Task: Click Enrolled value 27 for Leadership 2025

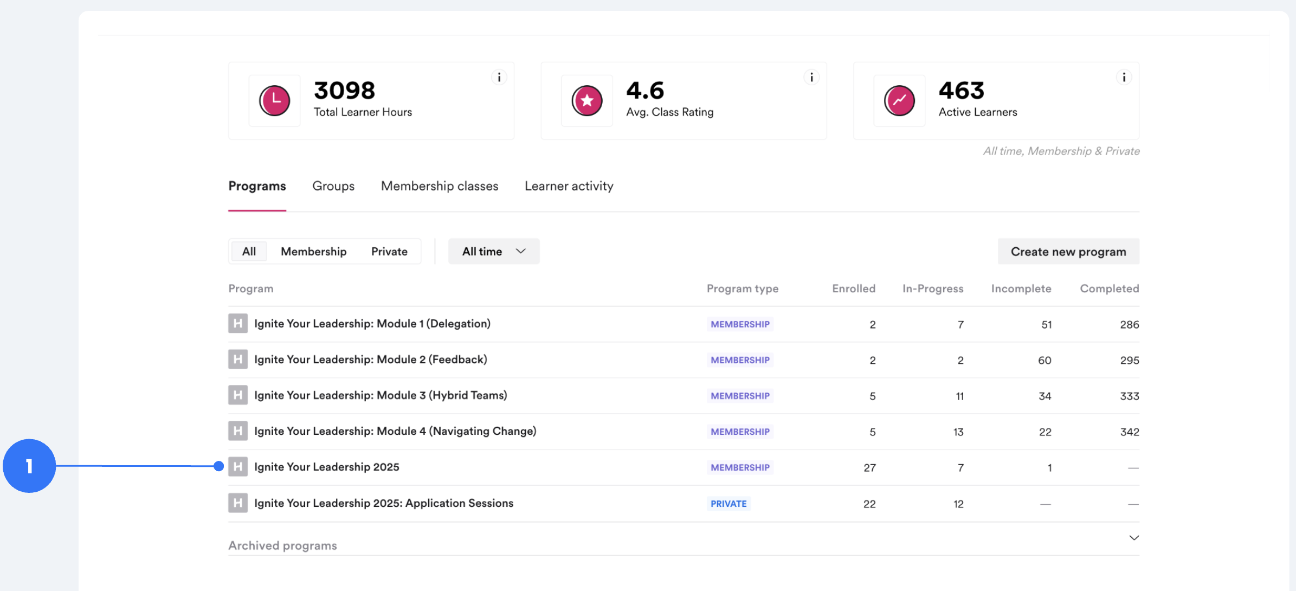Action: tap(869, 467)
